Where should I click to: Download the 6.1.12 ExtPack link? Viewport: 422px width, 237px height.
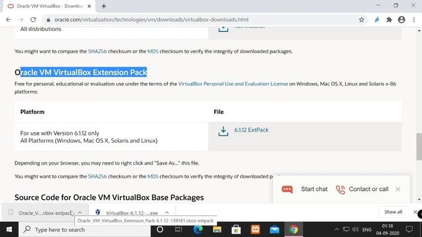coord(251,130)
